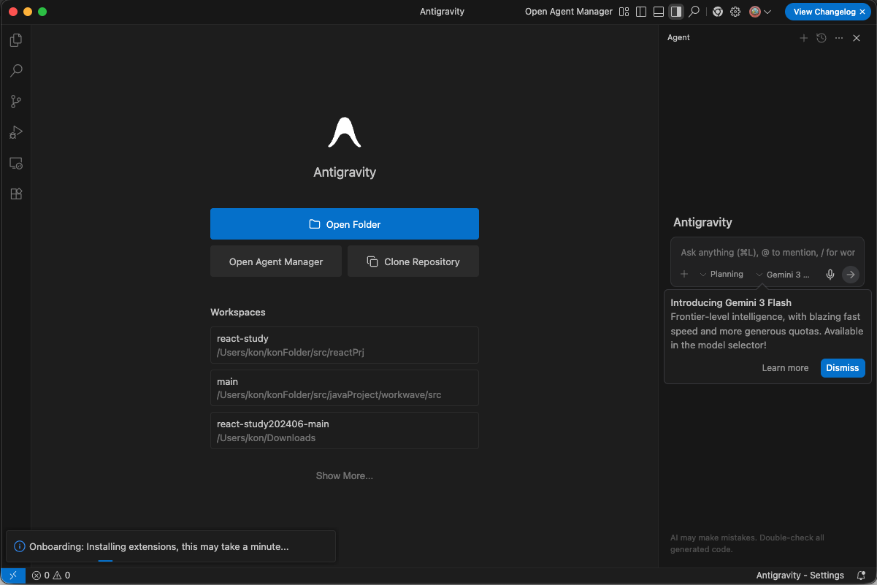Open Agent panel more actions menu

pyautogui.click(x=839, y=38)
